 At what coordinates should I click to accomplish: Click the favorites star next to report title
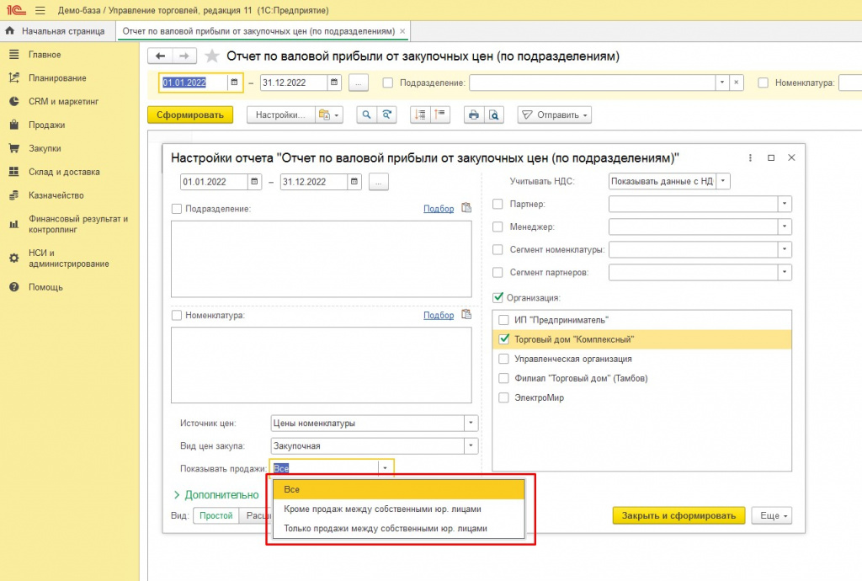click(x=212, y=56)
